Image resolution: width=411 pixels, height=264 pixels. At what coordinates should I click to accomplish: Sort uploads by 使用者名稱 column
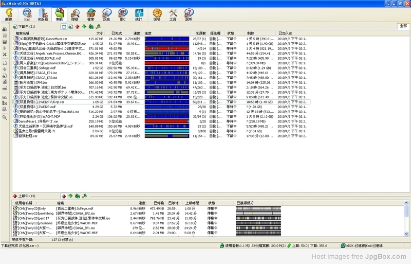click(33, 203)
